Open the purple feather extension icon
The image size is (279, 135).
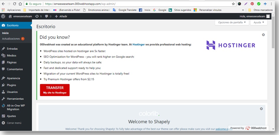[x=246, y=4]
